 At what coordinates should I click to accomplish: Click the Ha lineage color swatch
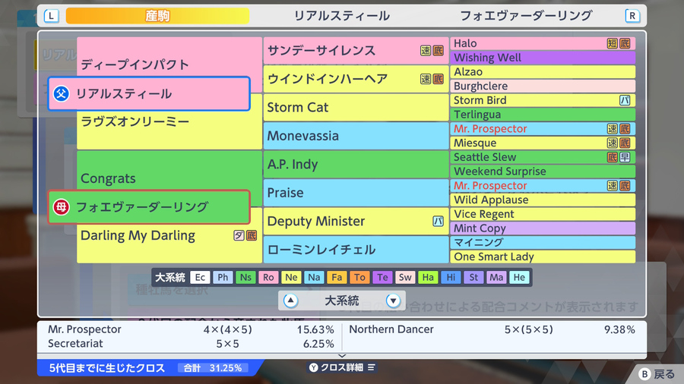[x=428, y=277]
